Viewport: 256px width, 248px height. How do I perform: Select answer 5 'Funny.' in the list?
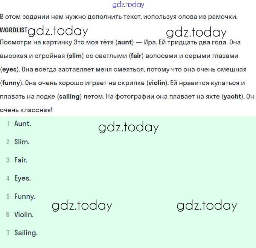(x=25, y=196)
